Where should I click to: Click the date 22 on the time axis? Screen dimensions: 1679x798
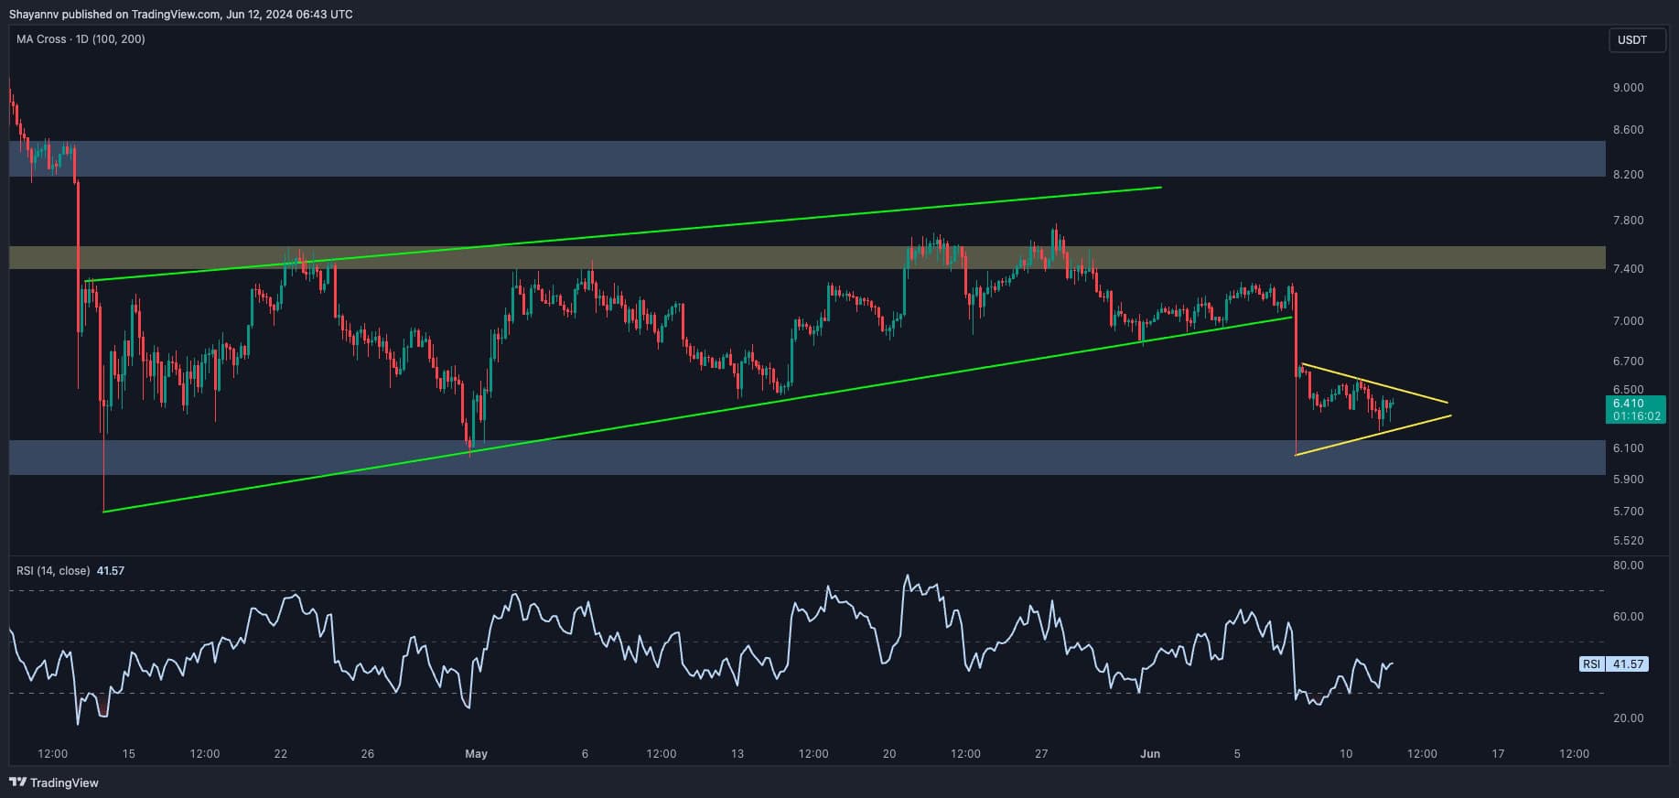(x=280, y=754)
